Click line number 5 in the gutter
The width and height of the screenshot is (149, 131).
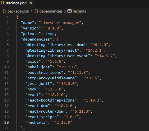pos(8,39)
